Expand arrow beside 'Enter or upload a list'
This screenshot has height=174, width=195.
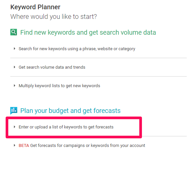point(15,127)
